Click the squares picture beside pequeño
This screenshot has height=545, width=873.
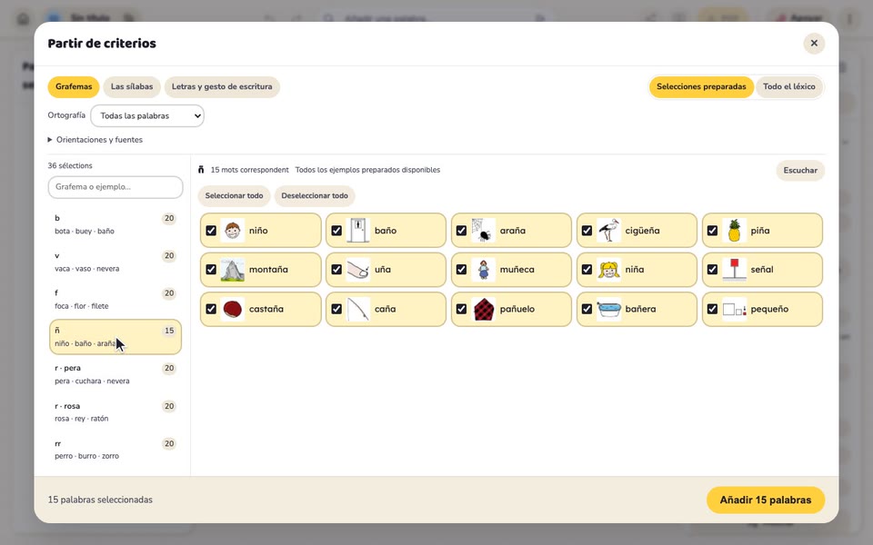734,309
